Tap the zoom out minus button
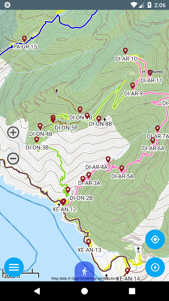This screenshot has height=301, width=169. pos(13,158)
